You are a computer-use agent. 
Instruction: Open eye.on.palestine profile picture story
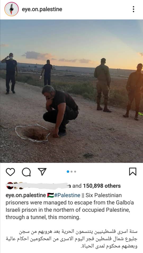tap(11, 9)
